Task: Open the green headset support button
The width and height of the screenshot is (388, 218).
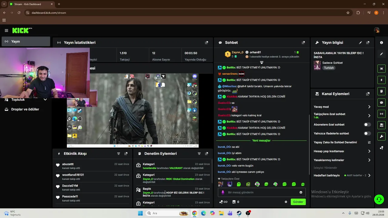Action: [x=379, y=199]
